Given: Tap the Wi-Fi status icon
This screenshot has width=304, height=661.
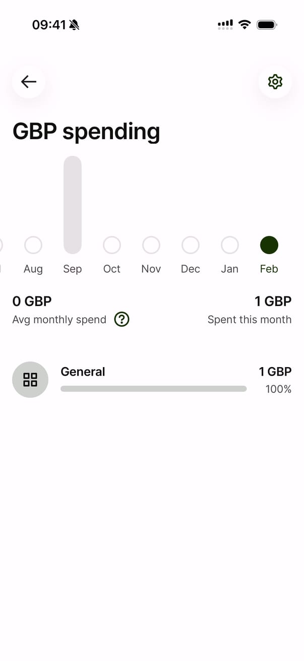Looking at the screenshot, I should point(245,24).
